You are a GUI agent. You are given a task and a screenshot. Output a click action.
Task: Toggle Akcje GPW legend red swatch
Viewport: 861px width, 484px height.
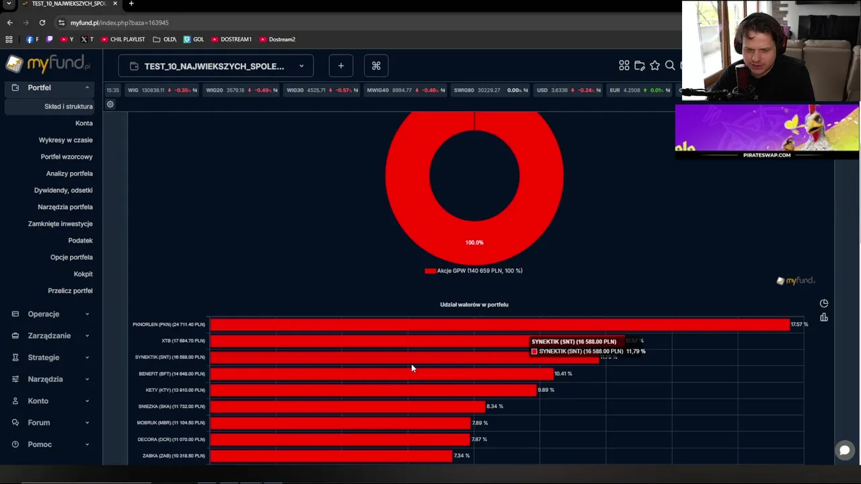(x=430, y=271)
